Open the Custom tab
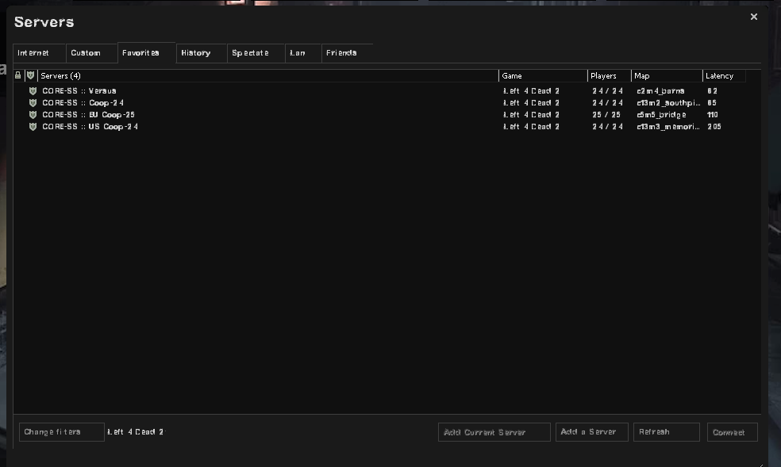 [86, 53]
